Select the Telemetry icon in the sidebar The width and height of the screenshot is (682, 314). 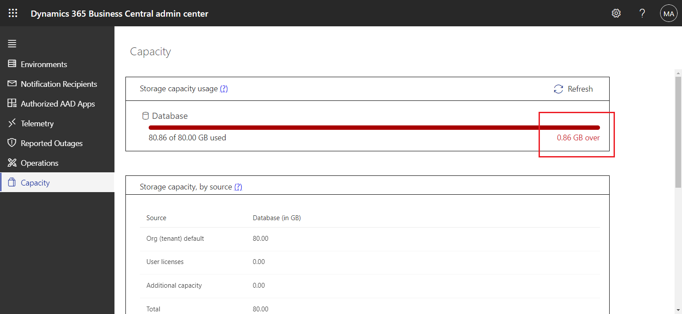12,123
